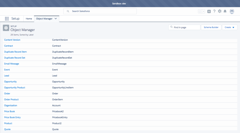Click the favorites star icon
240x133 pixels.
[x=200, y=11]
